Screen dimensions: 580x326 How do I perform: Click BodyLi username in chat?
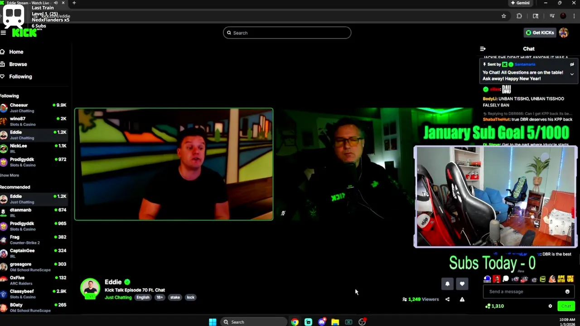[490, 99]
